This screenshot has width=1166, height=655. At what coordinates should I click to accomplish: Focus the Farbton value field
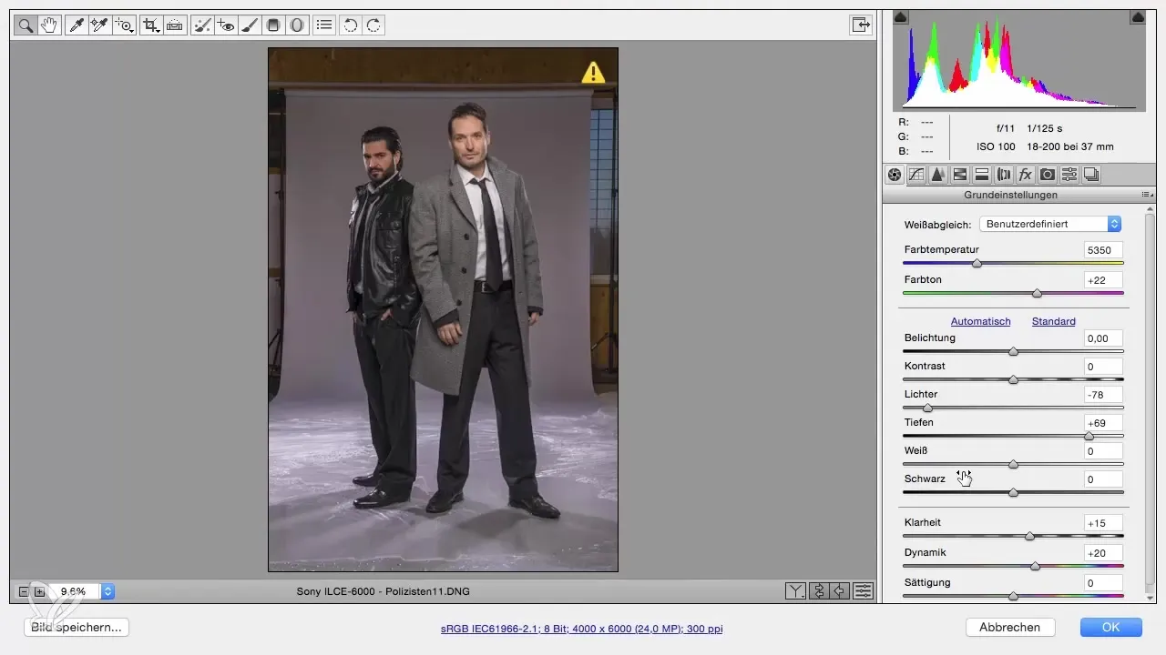pyautogui.click(x=1104, y=280)
